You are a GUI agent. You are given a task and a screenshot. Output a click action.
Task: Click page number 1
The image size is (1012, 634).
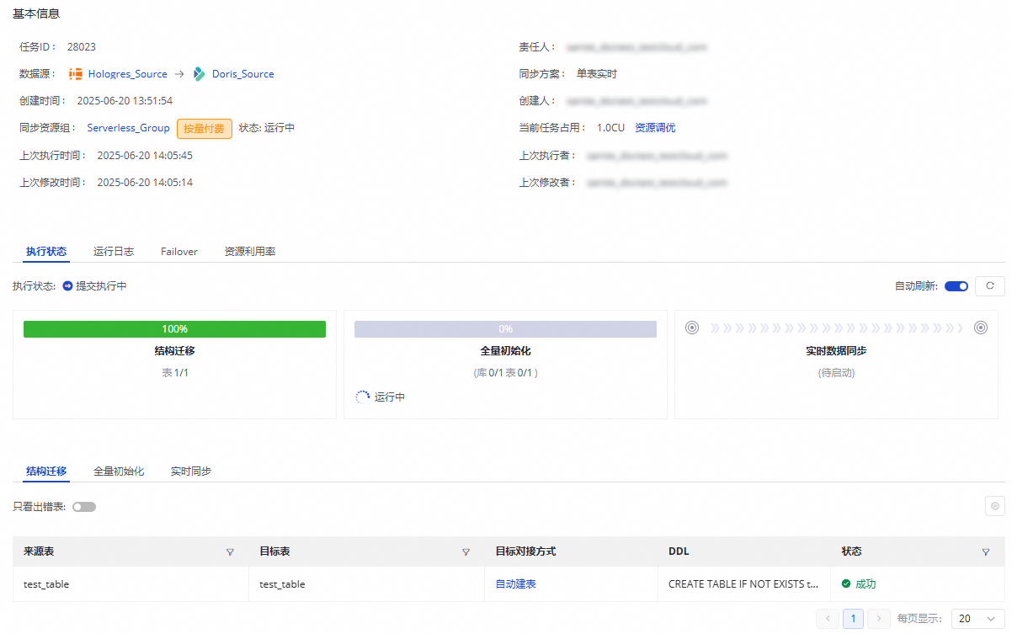854,619
